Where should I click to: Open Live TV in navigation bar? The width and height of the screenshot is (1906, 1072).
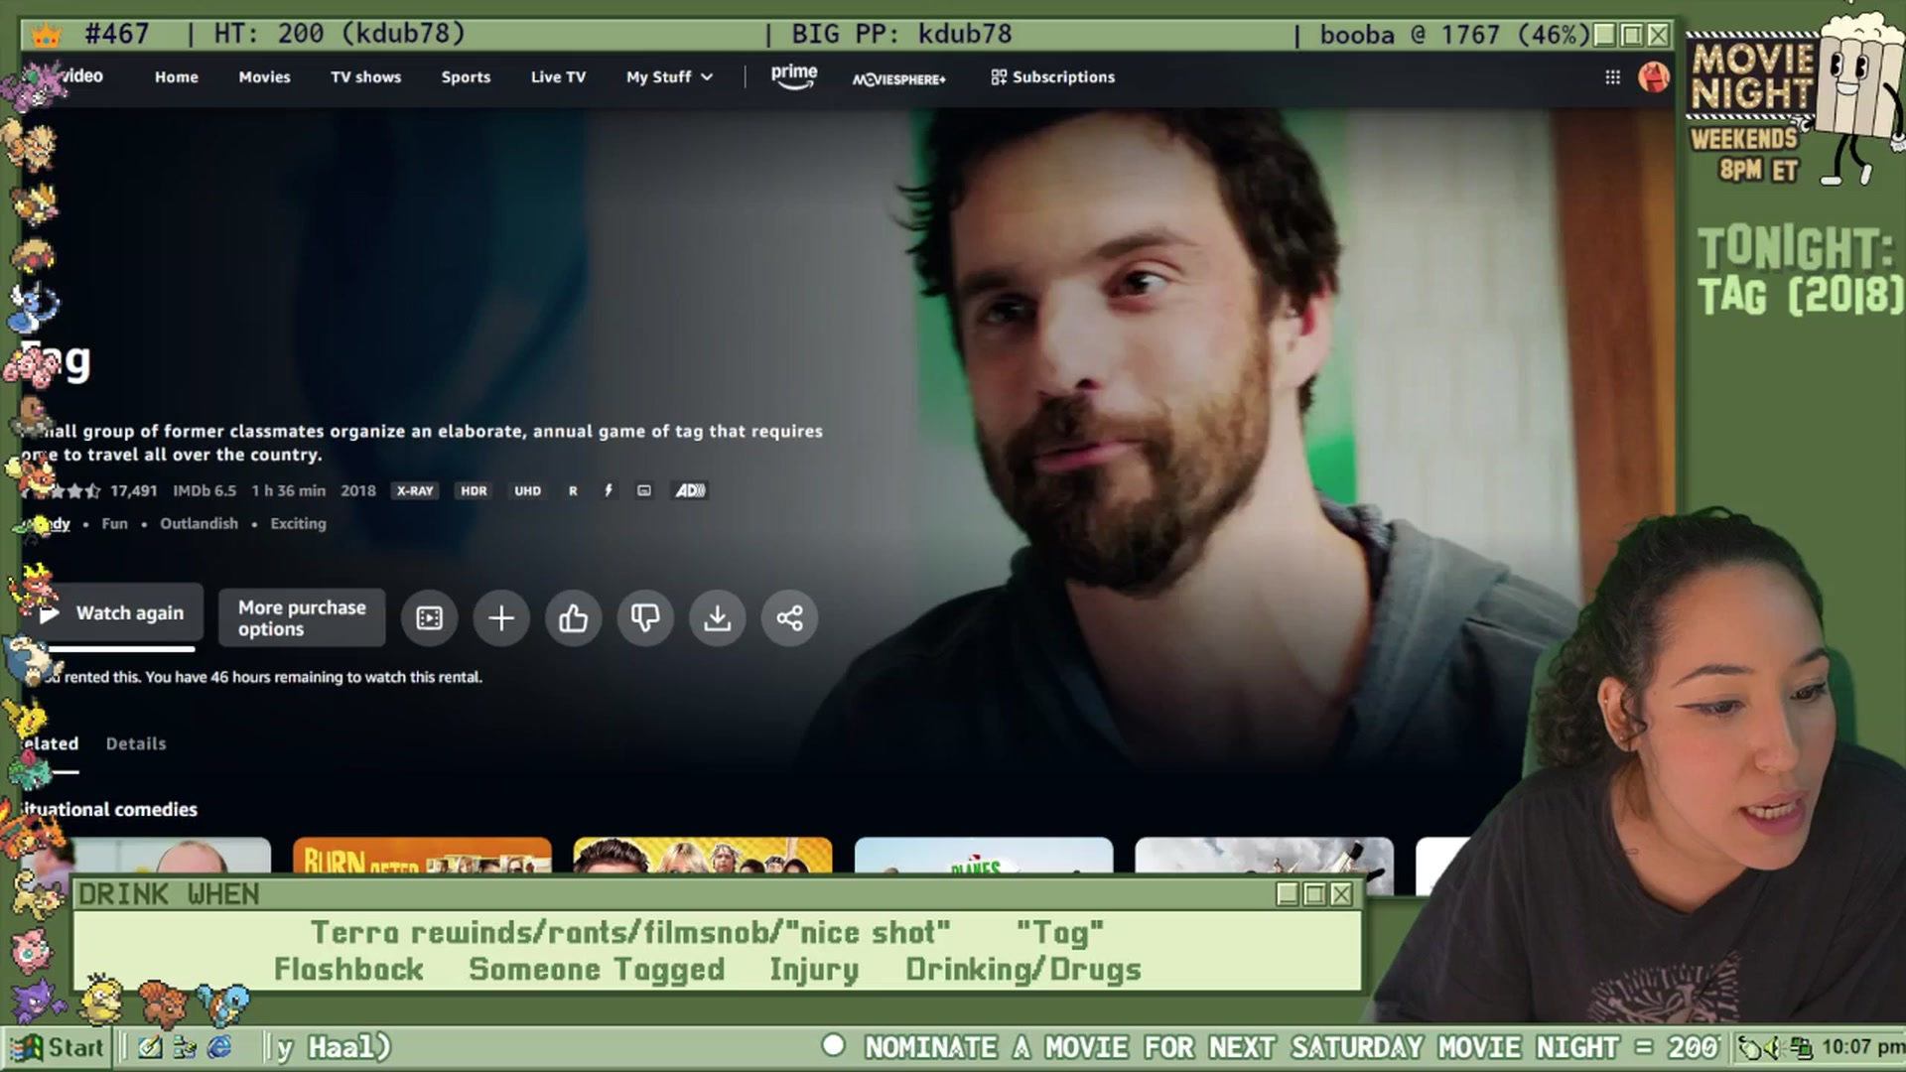(x=558, y=77)
